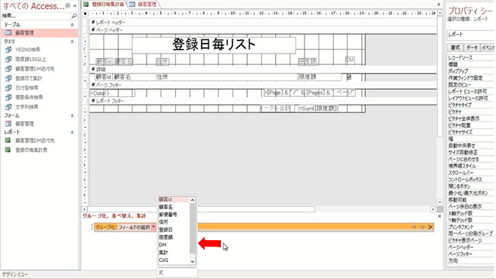Open the YESNO検索 query
Viewport: 496px width, 279px height.
(28, 50)
